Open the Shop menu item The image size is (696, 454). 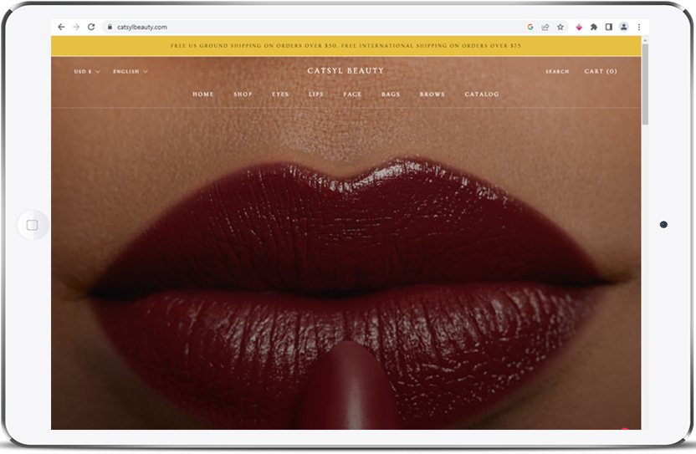pos(243,94)
